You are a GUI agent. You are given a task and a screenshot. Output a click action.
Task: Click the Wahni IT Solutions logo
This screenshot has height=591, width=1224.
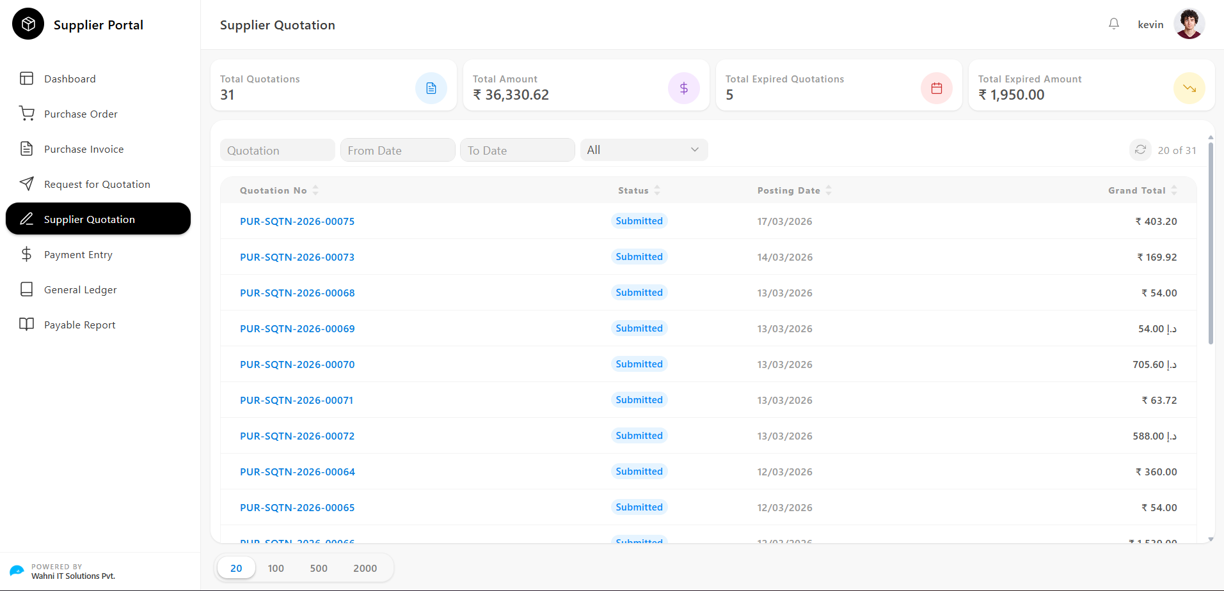coord(17,571)
